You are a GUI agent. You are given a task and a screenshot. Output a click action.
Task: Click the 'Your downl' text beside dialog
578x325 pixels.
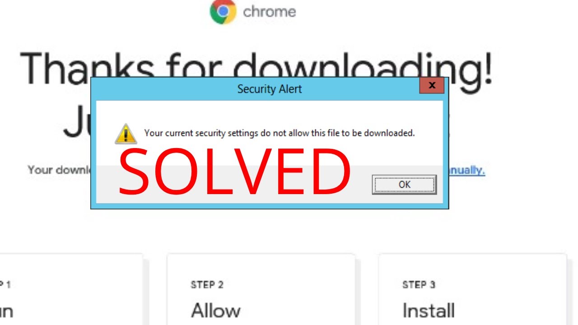[x=59, y=170]
